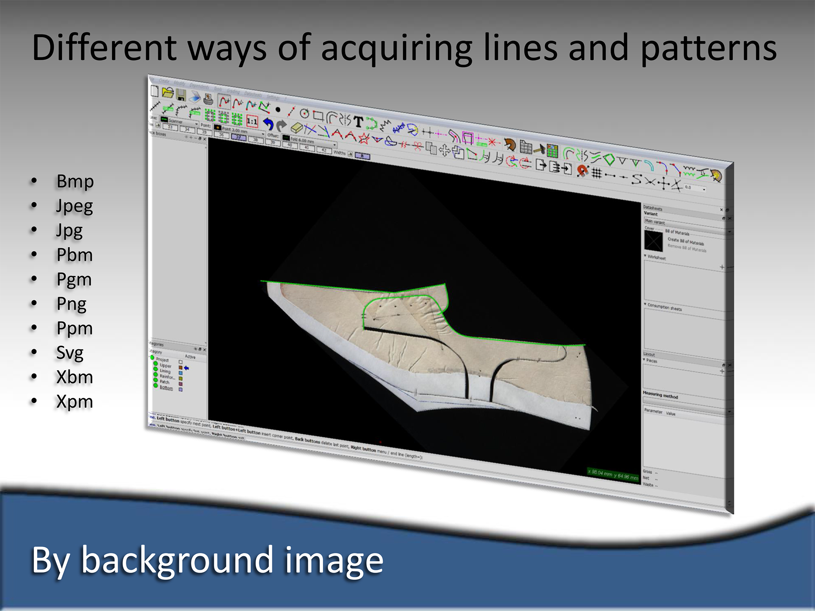
Task: Collapse the Worksheet section
Action: click(x=645, y=256)
